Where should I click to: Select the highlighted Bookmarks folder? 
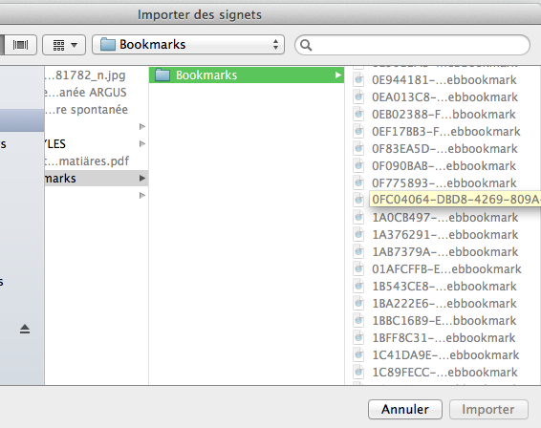click(x=247, y=75)
